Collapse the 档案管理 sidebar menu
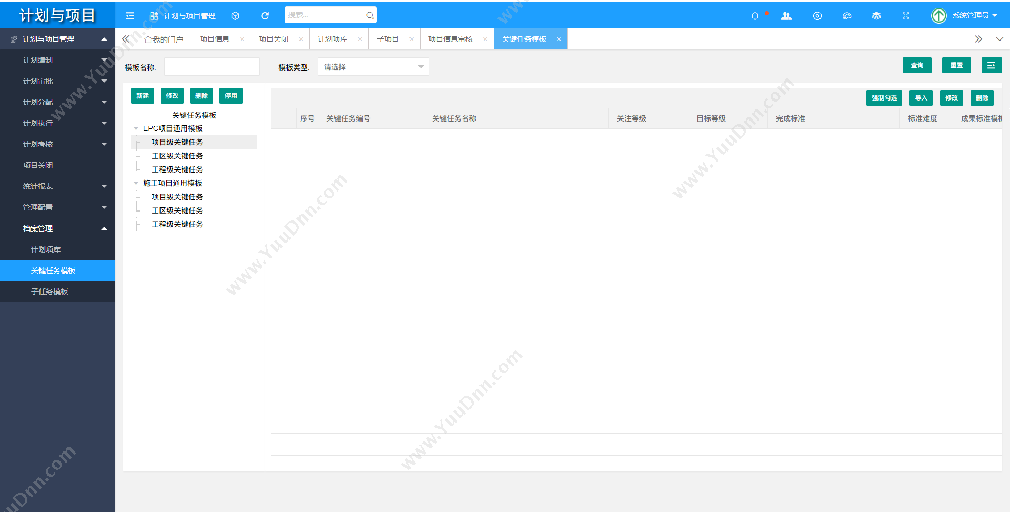Screen dimensions: 1010x512 click(104, 228)
